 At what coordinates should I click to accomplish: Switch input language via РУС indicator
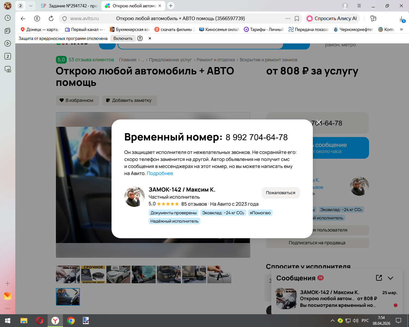pos(365,321)
